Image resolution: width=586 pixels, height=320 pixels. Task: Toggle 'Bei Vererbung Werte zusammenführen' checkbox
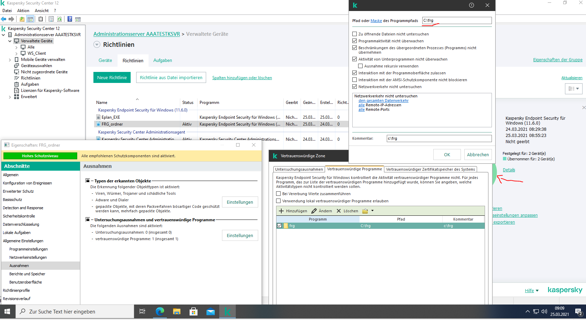[x=279, y=194]
